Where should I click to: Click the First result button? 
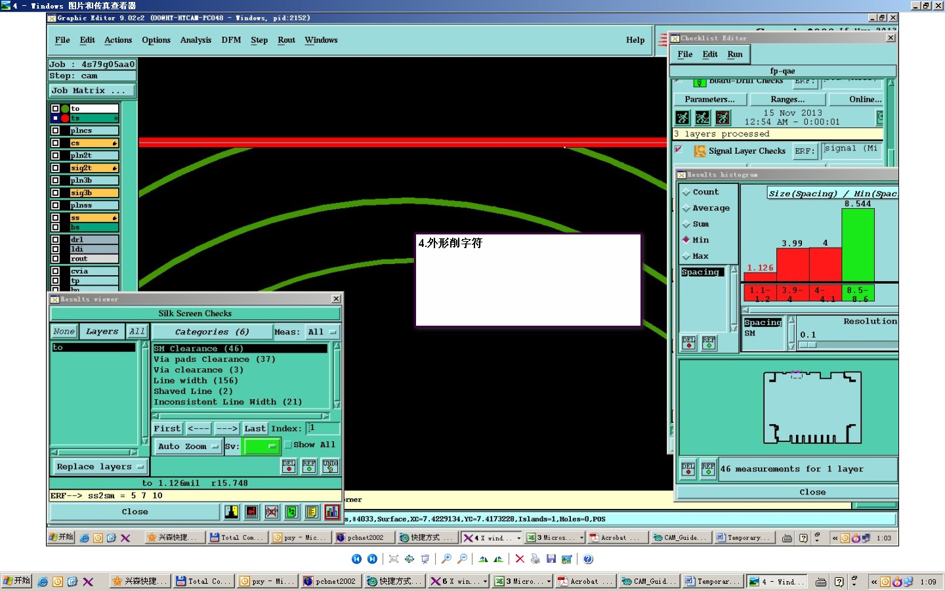pos(167,429)
